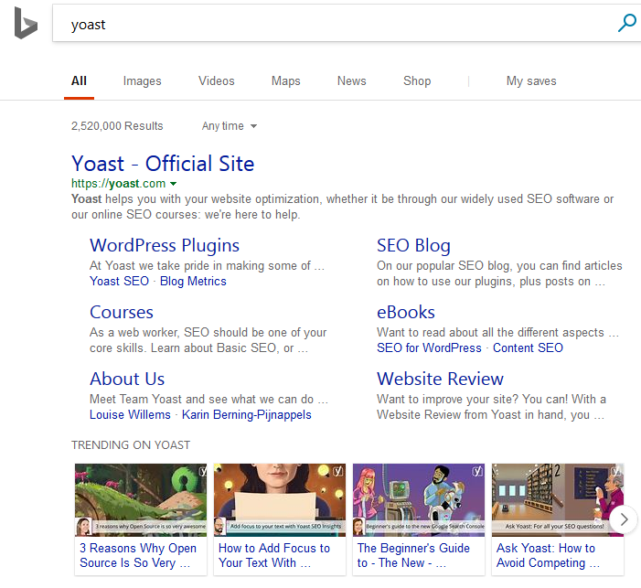This screenshot has width=641, height=588.
Task: Switch to the Videos tab
Action: coord(216,81)
